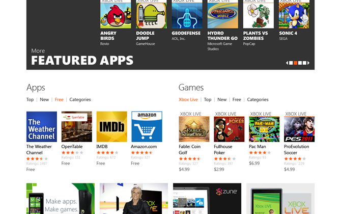This screenshot has width=341, height=214.
Task: Open the Zune promotional banner
Action: pos(207,199)
